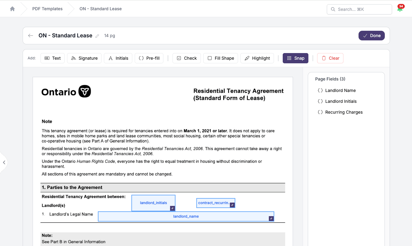Go to home via house icon
The height and width of the screenshot is (246, 412).
pos(12,9)
